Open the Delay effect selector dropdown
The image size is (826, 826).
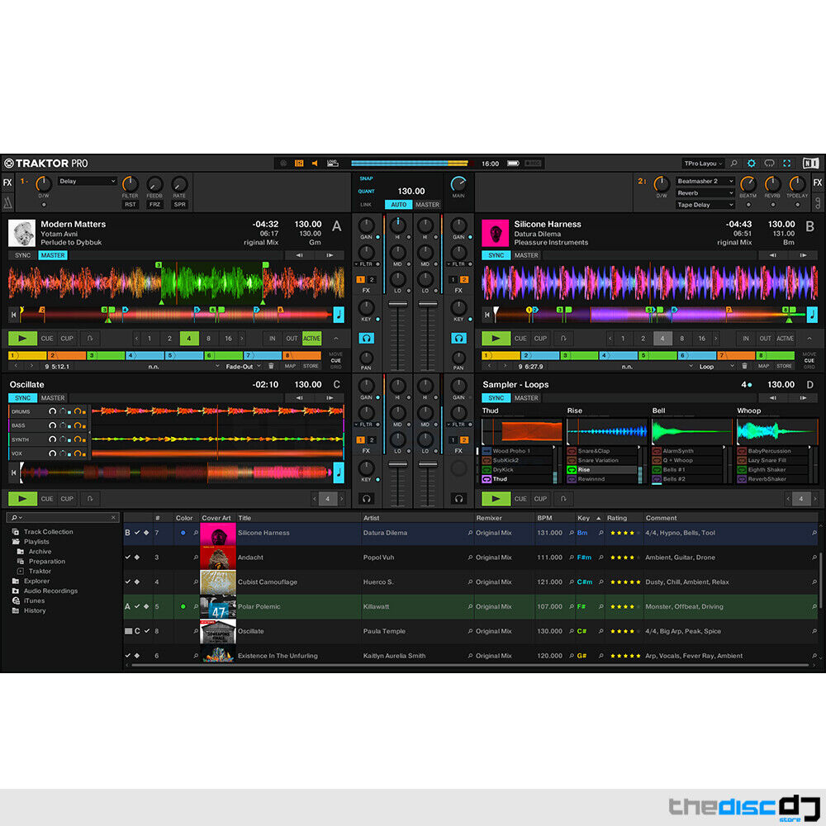tap(87, 181)
